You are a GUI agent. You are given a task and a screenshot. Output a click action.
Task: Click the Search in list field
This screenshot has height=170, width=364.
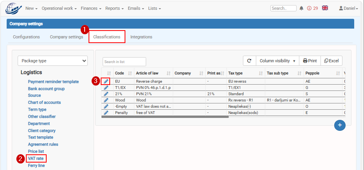125,61
